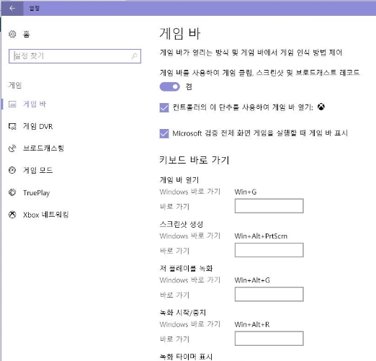Toggle off the game bar recording switch
This screenshot has height=361, width=376.
point(169,86)
